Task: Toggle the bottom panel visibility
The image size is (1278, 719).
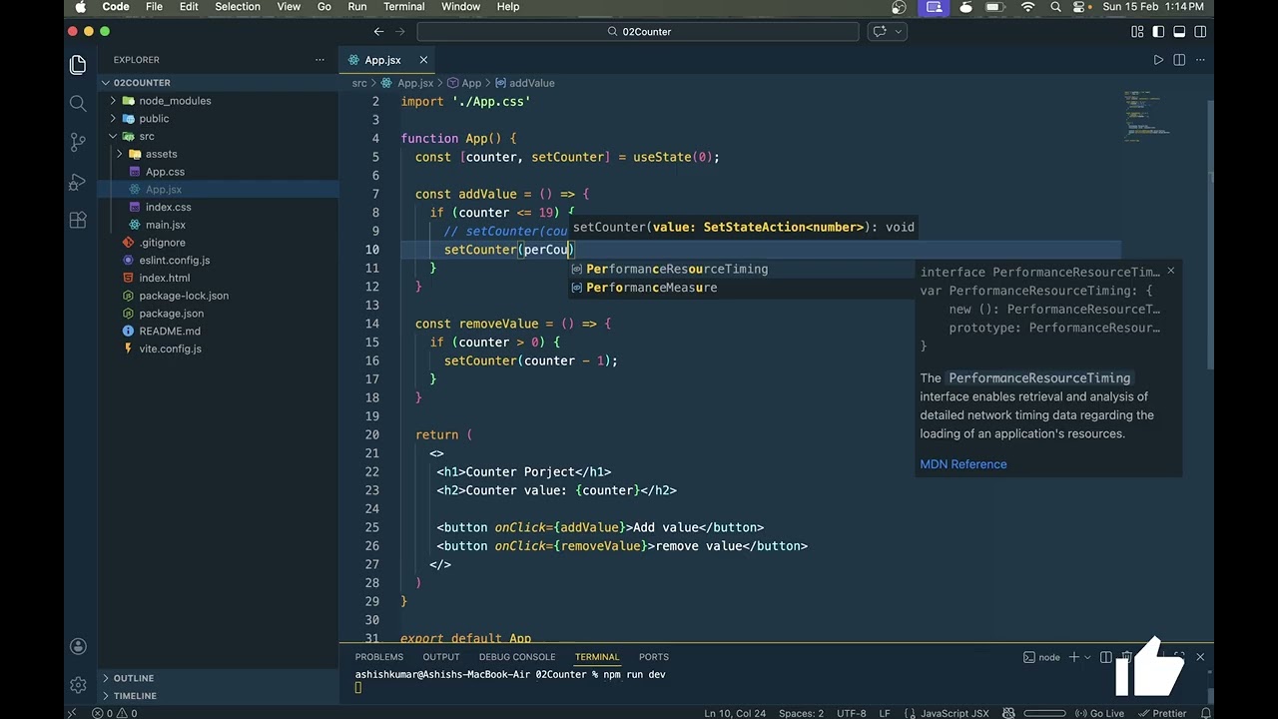Action: point(1179,32)
